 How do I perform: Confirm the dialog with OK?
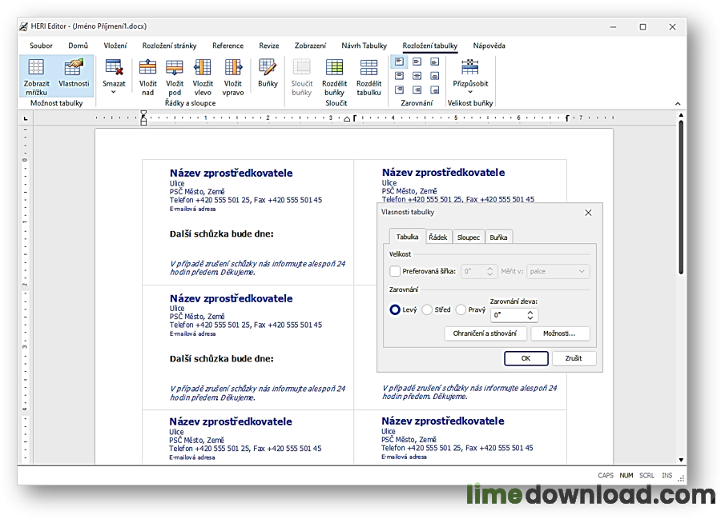[x=526, y=358]
